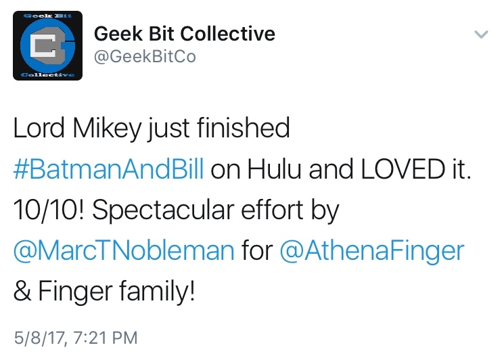504x360 pixels.
Task: Open the Geek Bit Collective display name
Action: [x=184, y=33]
